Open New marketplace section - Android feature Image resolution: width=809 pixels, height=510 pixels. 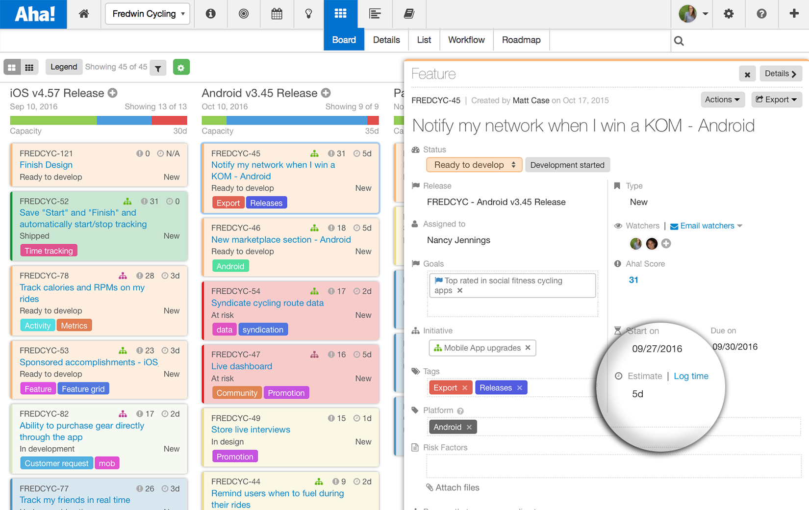pyautogui.click(x=281, y=240)
